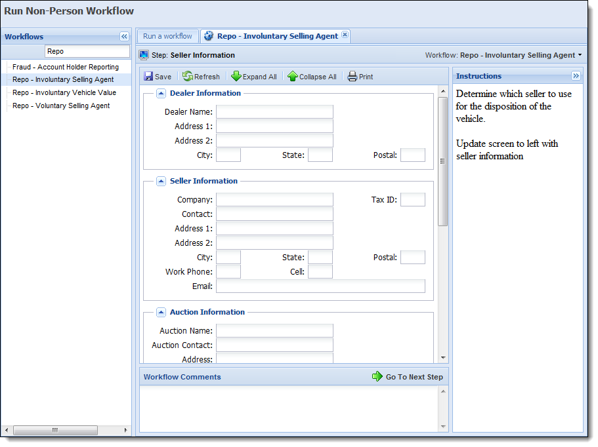Screen dimensions: 598x447
Task: Click the form scrollbar down arrow
Action: tap(443, 358)
